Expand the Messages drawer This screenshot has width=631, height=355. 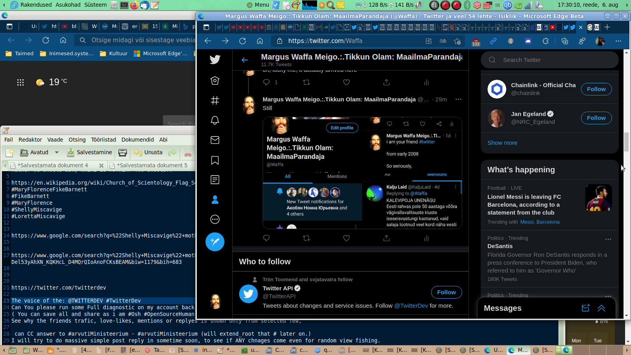pyautogui.click(x=601, y=308)
